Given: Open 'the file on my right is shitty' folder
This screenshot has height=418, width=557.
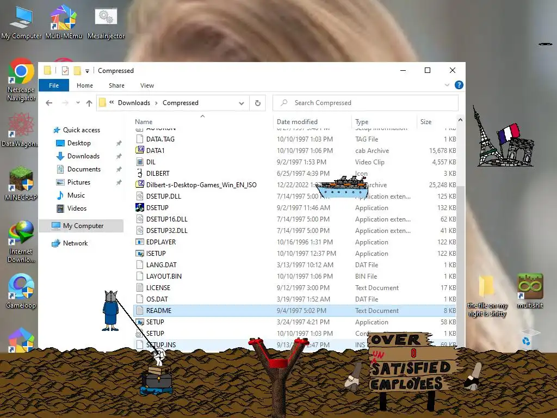Looking at the screenshot, I should [x=487, y=296].
